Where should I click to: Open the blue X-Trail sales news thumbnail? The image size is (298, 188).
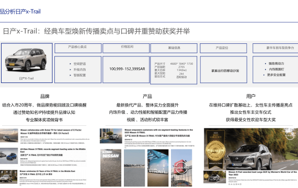pos(9,156)
